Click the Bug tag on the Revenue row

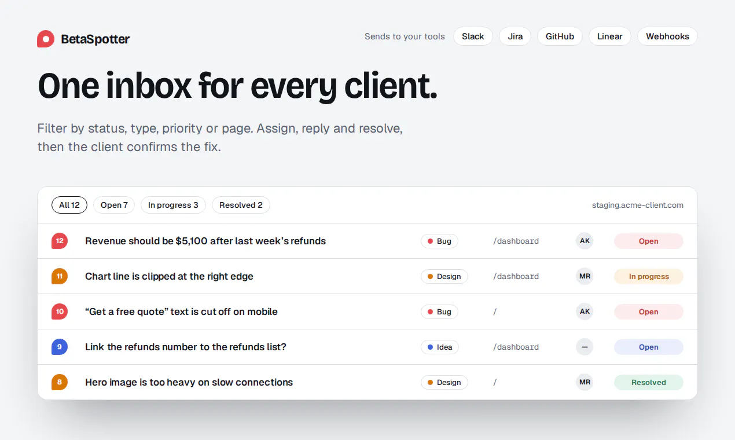click(x=439, y=241)
